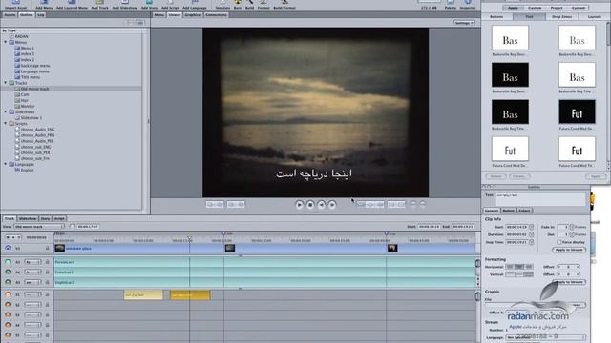This screenshot has width=611, height=343.
Task: Toggle the S1 subtitle stream enable button
Action: coord(8,294)
